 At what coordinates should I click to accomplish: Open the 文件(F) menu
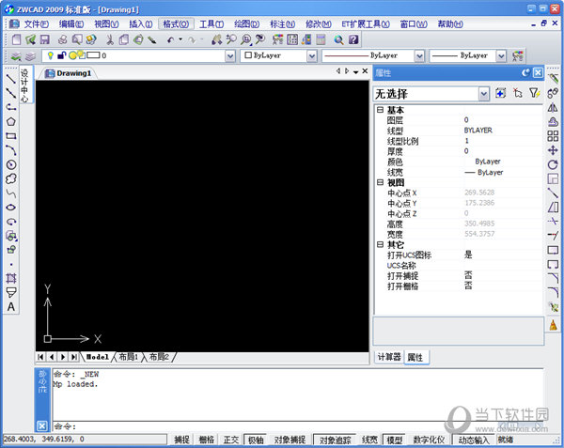coord(37,24)
